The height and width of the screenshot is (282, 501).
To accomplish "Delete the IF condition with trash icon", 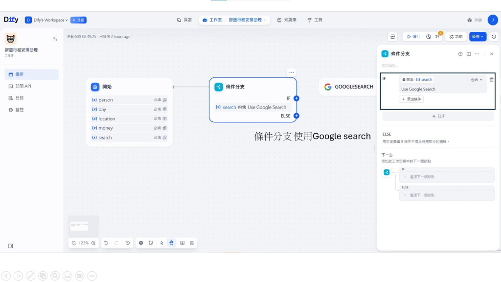I will pos(491,80).
